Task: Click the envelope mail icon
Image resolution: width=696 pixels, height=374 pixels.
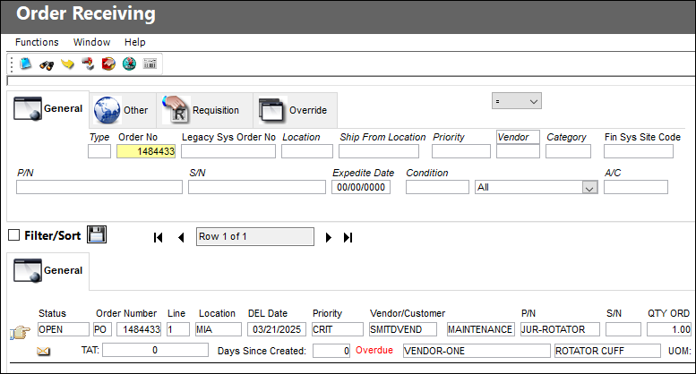Action: click(x=43, y=352)
